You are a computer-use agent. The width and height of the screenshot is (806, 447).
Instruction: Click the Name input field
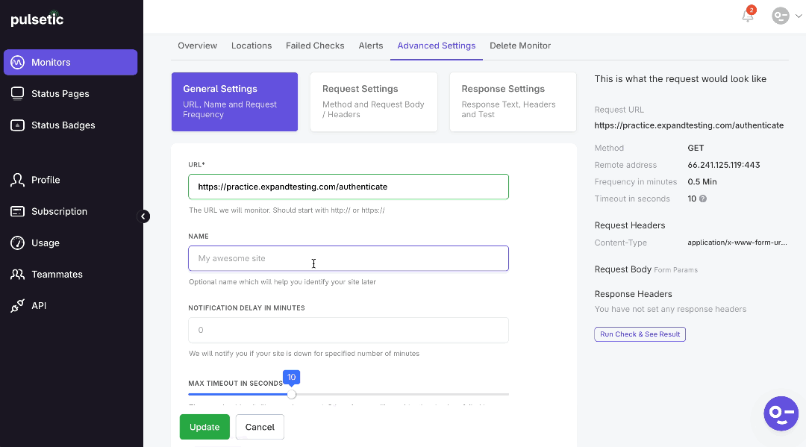tap(349, 258)
